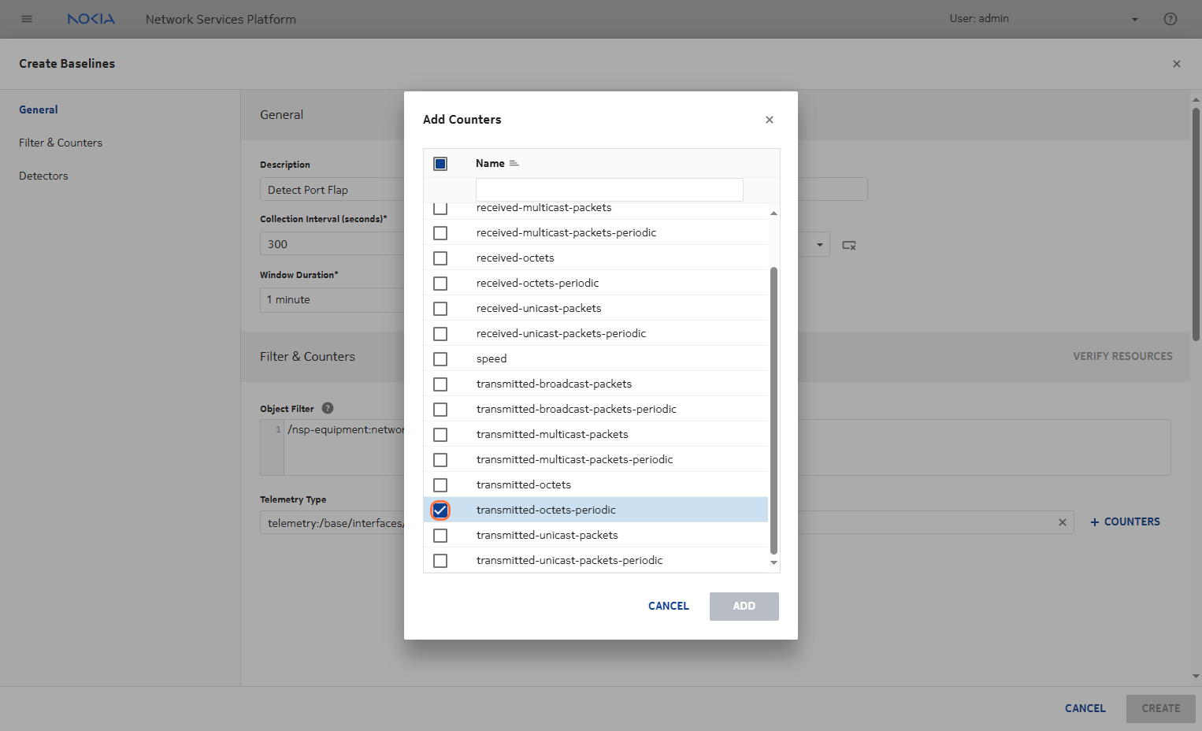Open the hamburger main menu
Screen dimensions: 1202x731
pyautogui.click(x=27, y=19)
